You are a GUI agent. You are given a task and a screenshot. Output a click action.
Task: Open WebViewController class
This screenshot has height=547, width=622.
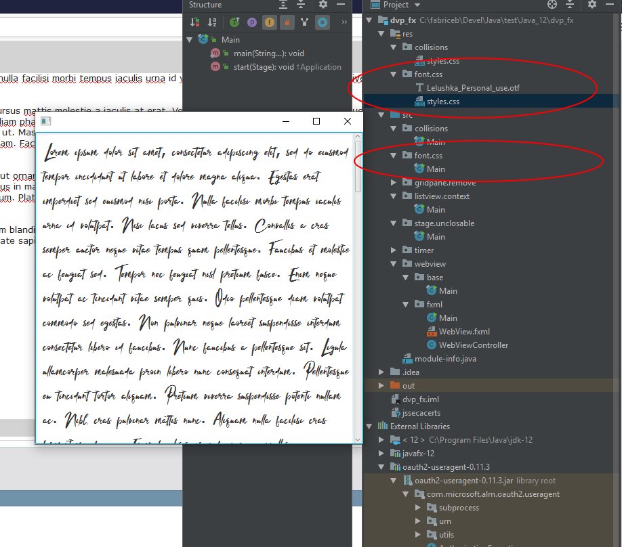coord(473,345)
